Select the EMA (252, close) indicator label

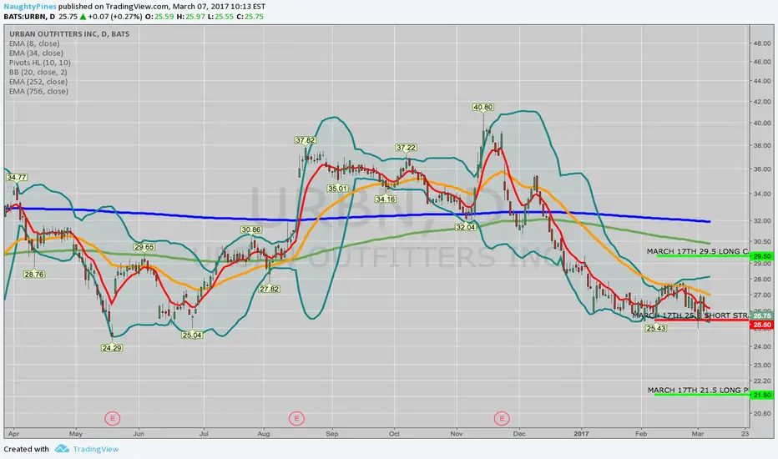point(38,82)
